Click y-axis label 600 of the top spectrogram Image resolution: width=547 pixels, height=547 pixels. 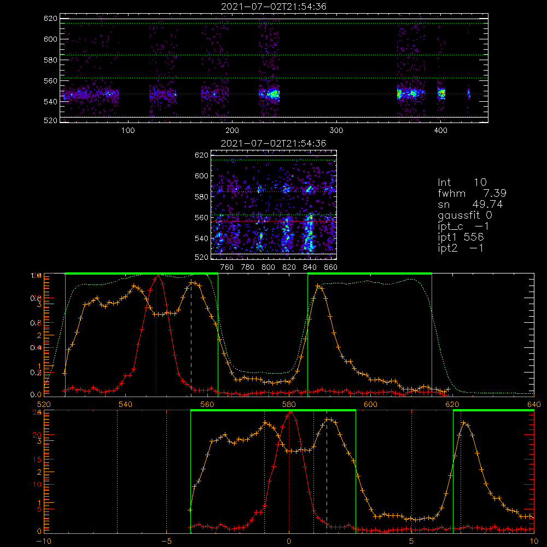[50, 39]
